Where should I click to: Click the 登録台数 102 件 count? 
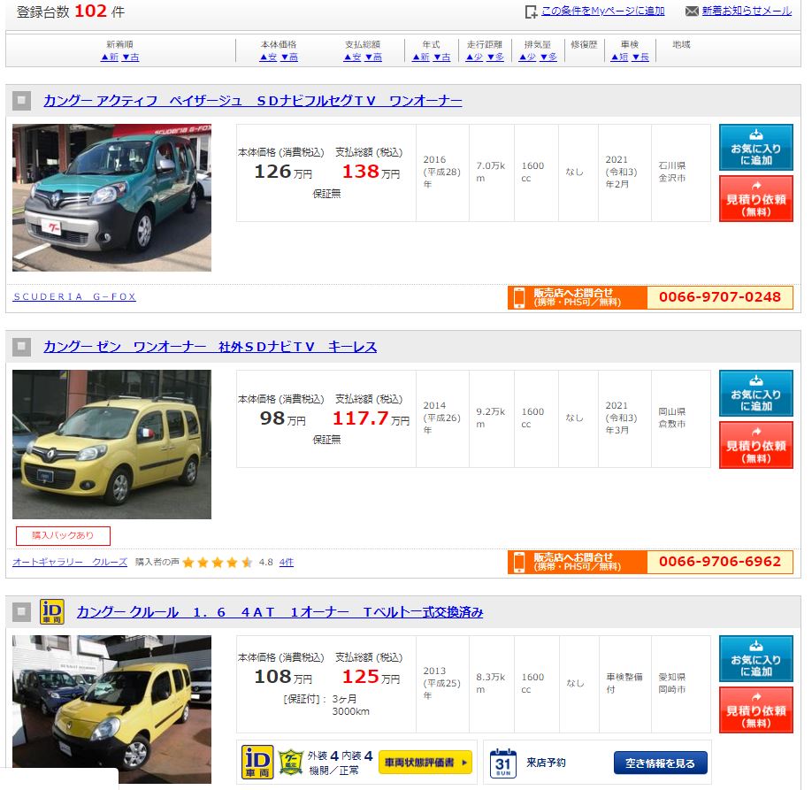pos(71,11)
